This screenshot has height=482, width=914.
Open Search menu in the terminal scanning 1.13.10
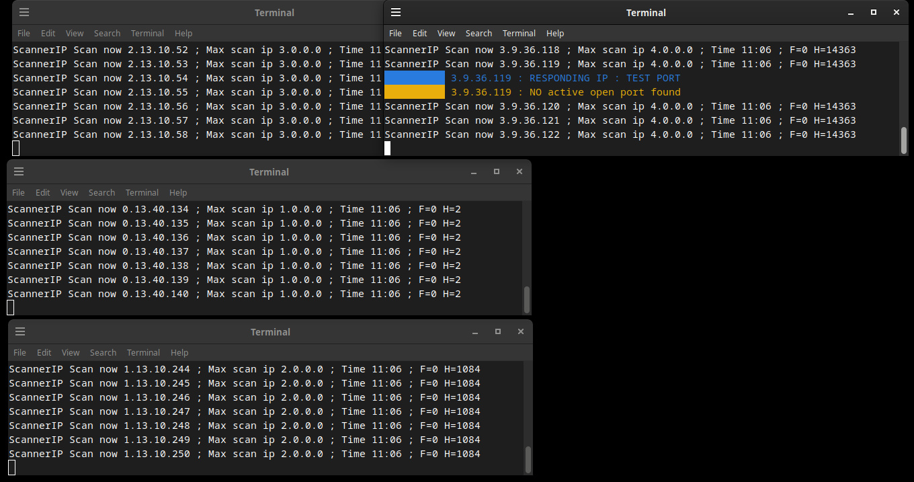pos(103,352)
